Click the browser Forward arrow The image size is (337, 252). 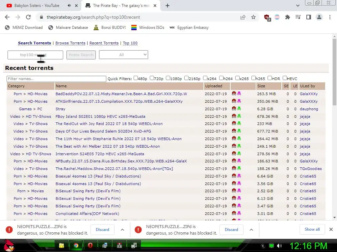(18, 17)
